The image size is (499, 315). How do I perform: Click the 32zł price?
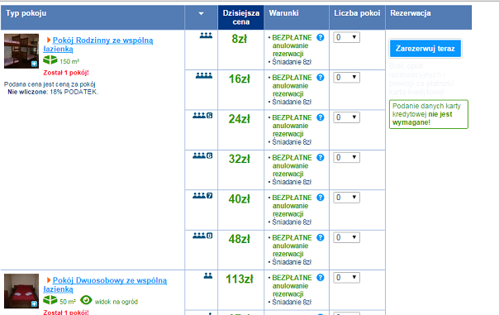(x=240, y=159)
